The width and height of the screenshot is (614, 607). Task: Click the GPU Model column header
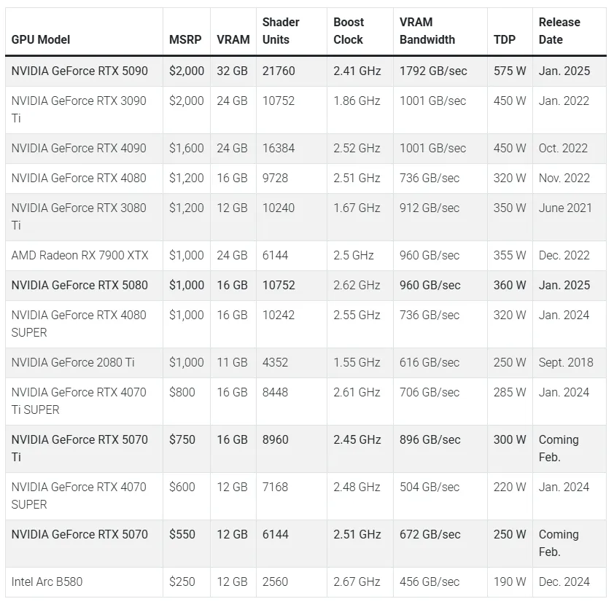pos(41,39)
